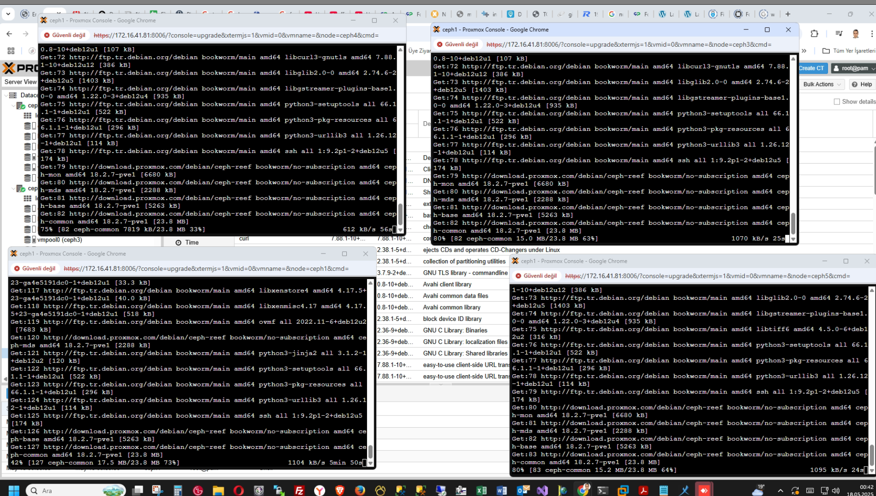This screenshot has width=876, height=496.
Task: Click the Windows Start button
Action: coord(13,490)
